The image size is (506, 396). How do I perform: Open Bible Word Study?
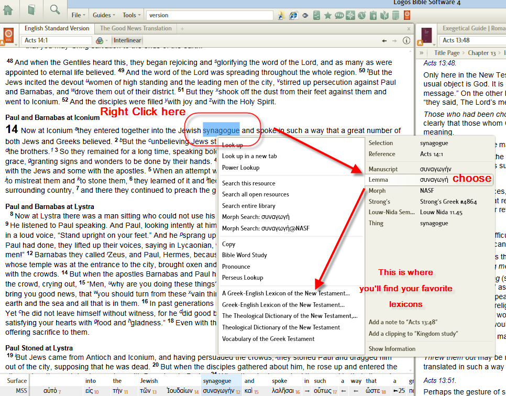click(x=244, y=255)
